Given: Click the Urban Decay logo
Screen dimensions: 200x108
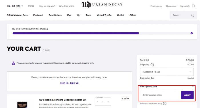Looking at the screenshot, I should [102, 5].
